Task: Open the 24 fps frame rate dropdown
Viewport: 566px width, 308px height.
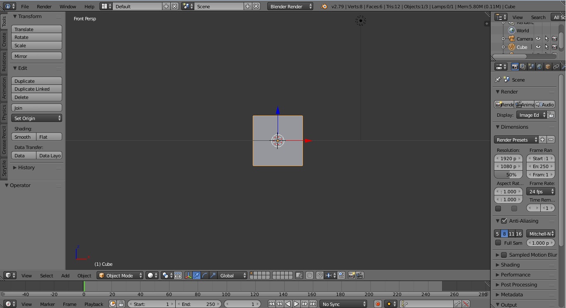Action: (x=541, y=191)
